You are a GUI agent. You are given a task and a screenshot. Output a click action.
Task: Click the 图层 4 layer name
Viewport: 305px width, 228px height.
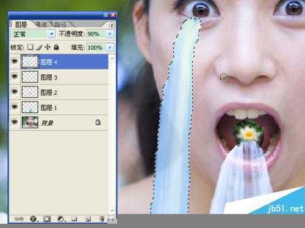tap(49, 62)
